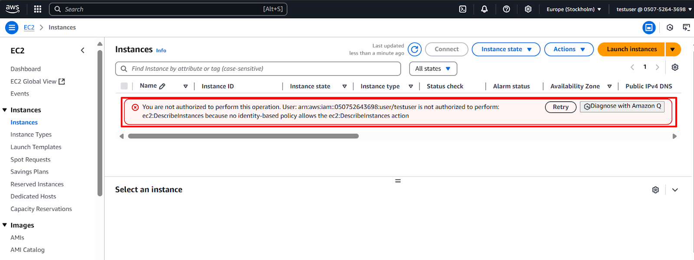
Task: Open AMI Catalog in the sidebar
Action: pos(28,250)
